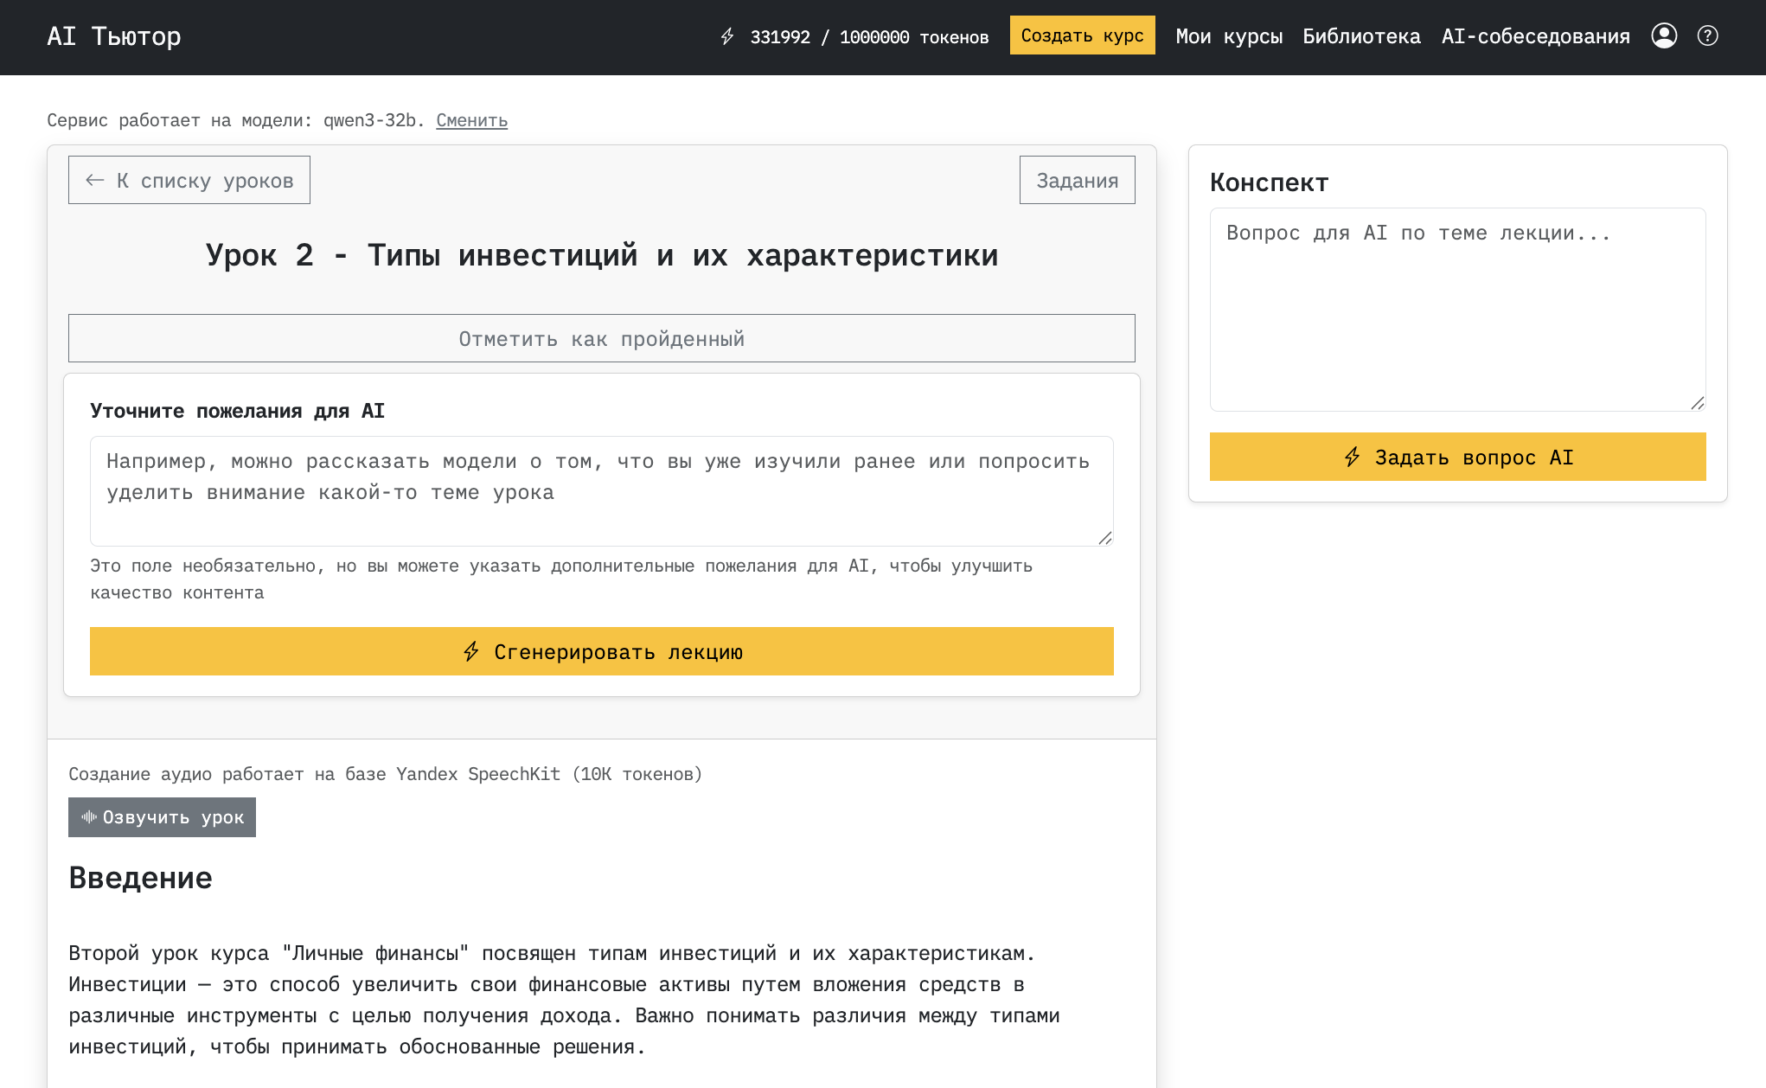Click Задать вопрос AI button

point(1457,457)
